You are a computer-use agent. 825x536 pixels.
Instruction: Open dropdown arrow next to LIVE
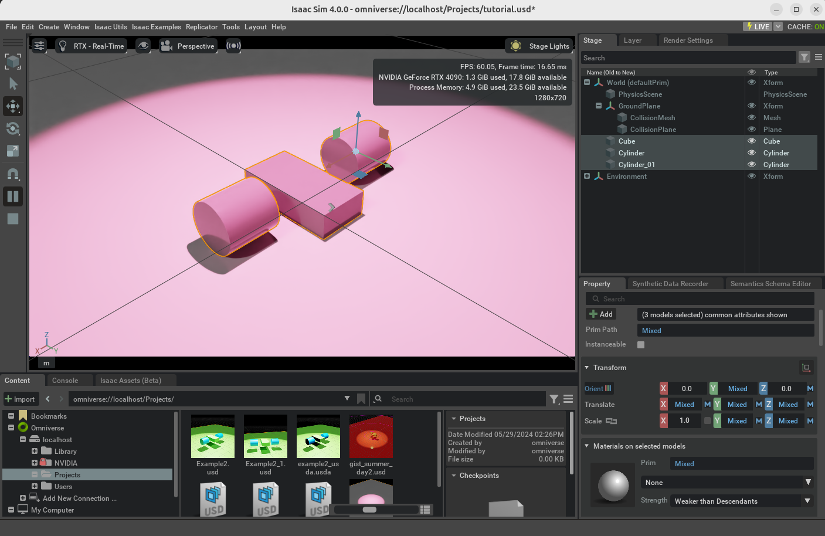(778, 26)
